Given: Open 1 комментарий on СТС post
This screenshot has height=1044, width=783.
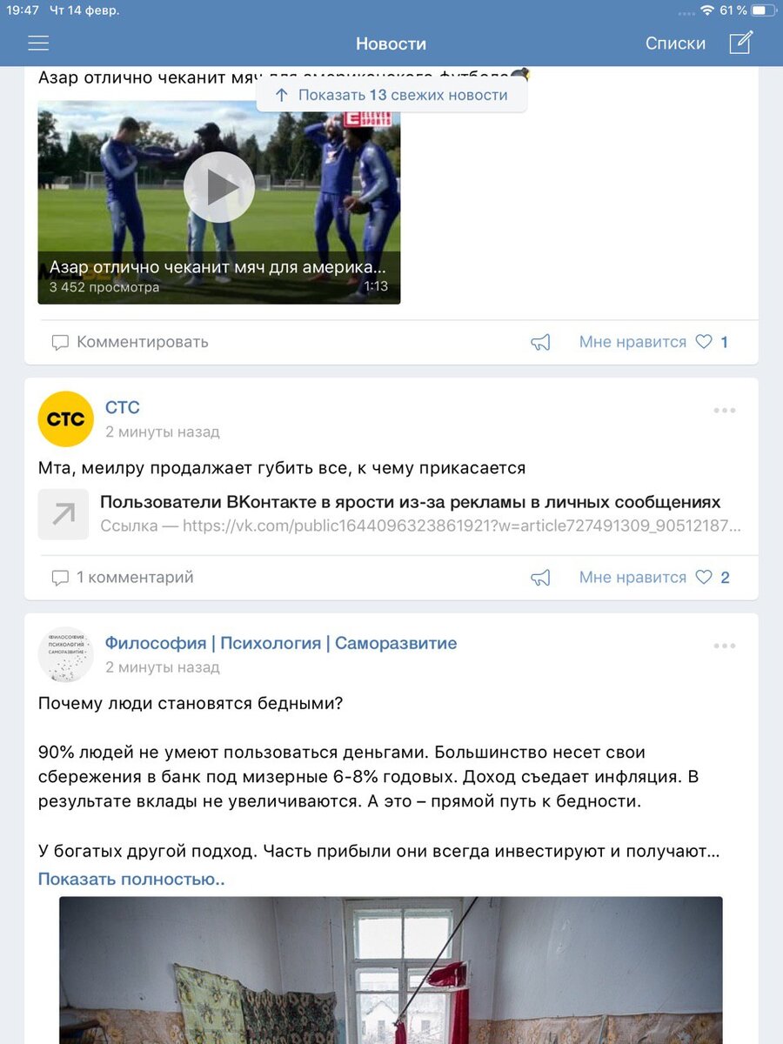Looking at the screenshot, I should 123,578.
